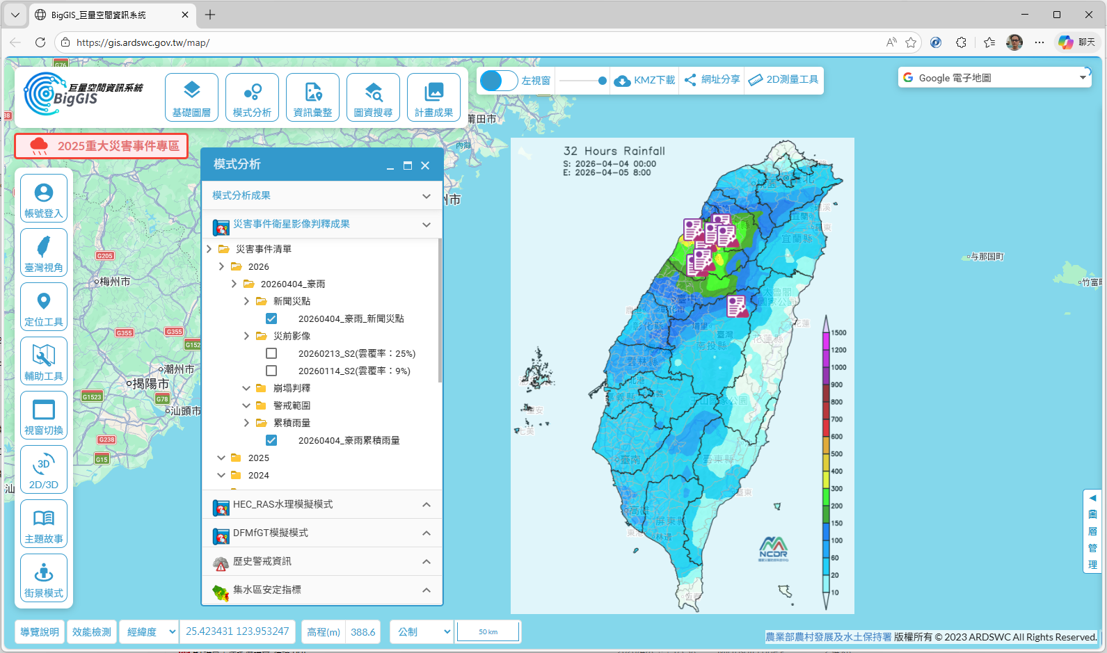The width and height of the screenshot is (1107, 653).
Task: Click the 2025重大災害事件專區 banner button
Action: (102, 146)
